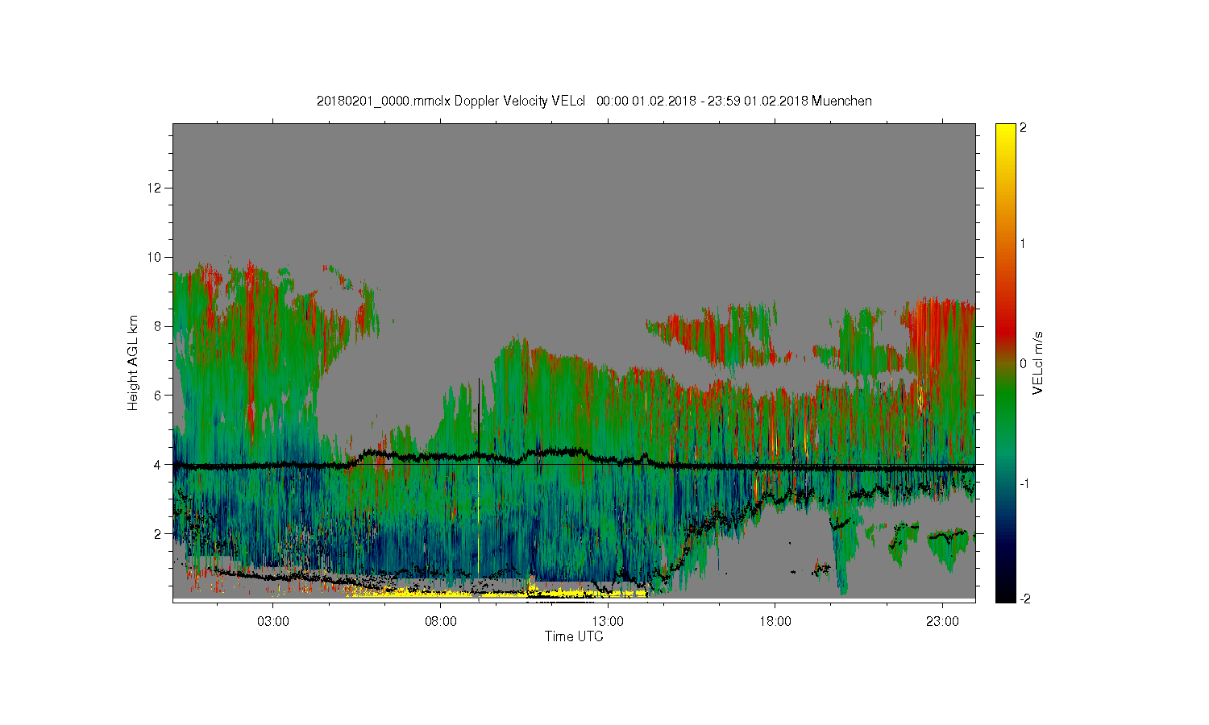Image resolution: width=1209 pixels, height=725 pixels.
Task: Click the colorbar value -2 at bottom
Action: (x=1024, y=599)
